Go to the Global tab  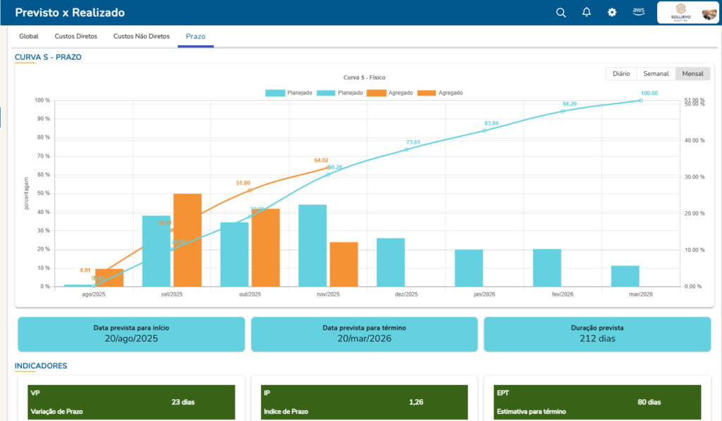click(28, 36)
